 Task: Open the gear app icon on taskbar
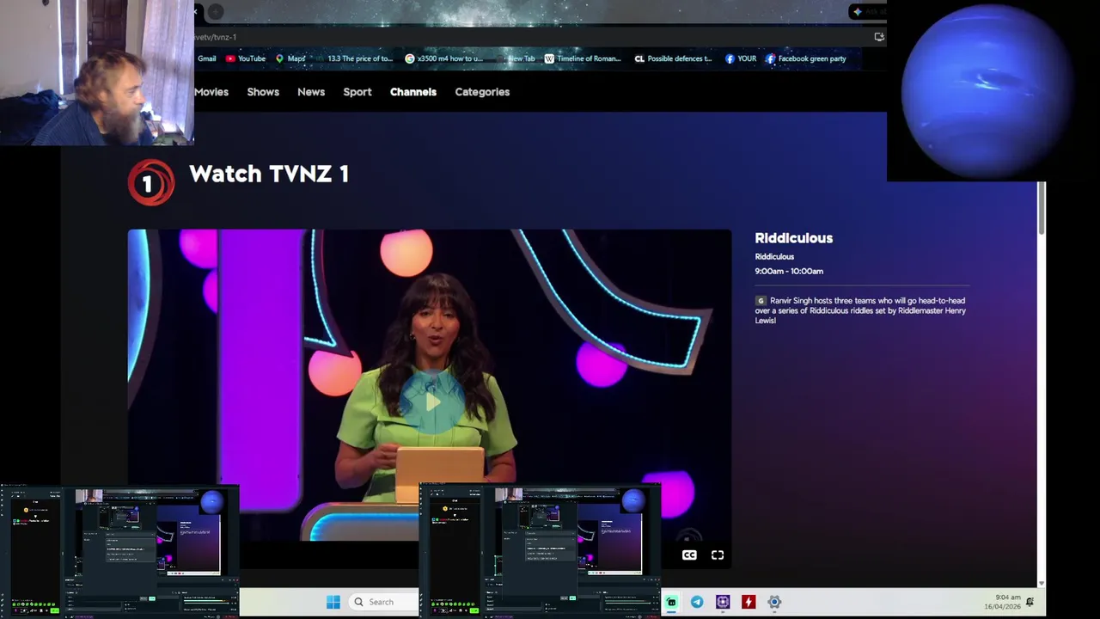(774, 602)
